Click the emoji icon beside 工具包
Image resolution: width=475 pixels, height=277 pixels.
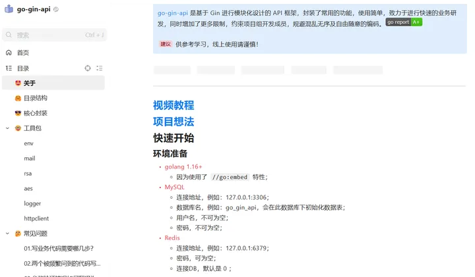18,128
